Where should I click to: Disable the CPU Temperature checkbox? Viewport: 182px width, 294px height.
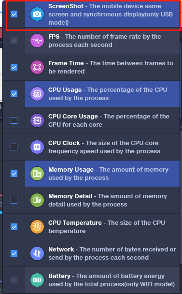pyautogui.click(x=14, y=227)
